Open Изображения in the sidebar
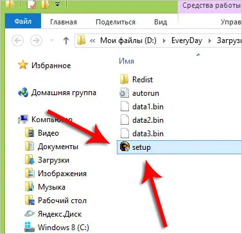Image resolution: width=242 pixels, height=234 pixels. [x=62, y=174]
